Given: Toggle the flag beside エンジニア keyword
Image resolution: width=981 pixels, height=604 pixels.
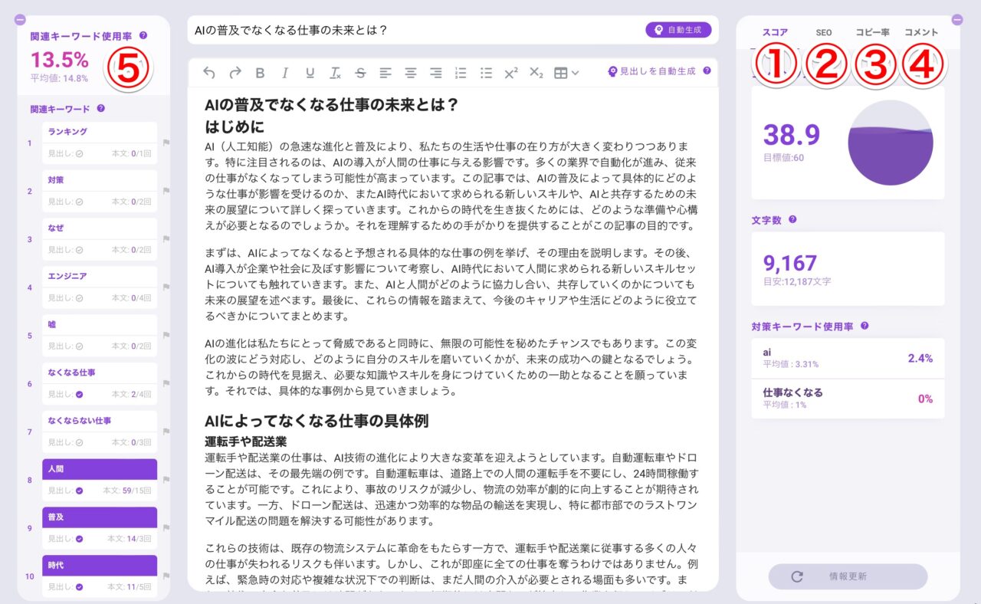Looking at the screenshot, I should [x=165, y=287].
